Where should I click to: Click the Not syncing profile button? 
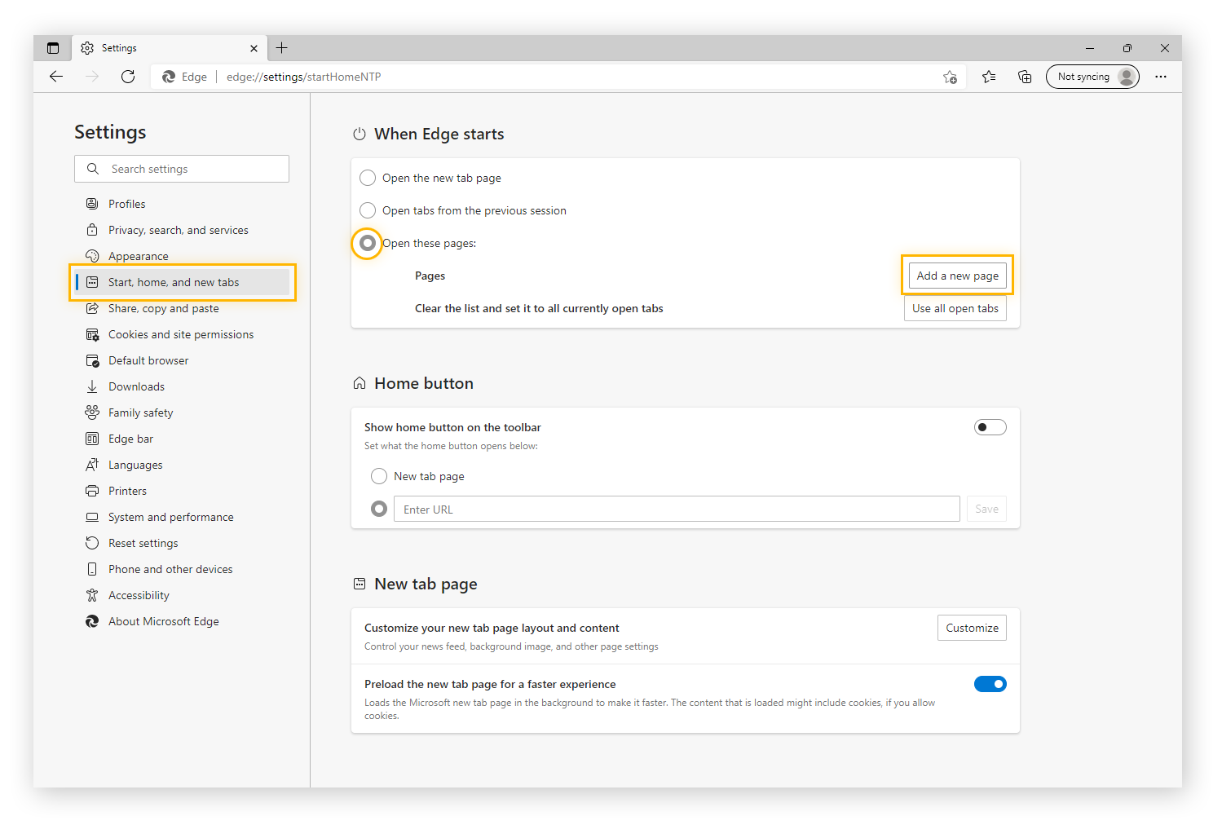click(1092, 77)
